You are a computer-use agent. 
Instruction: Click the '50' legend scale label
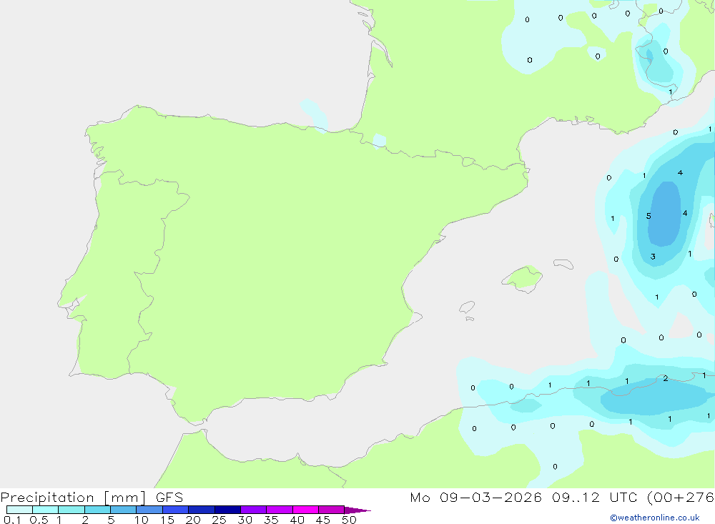pyautogui.click(x=349, y=520)
